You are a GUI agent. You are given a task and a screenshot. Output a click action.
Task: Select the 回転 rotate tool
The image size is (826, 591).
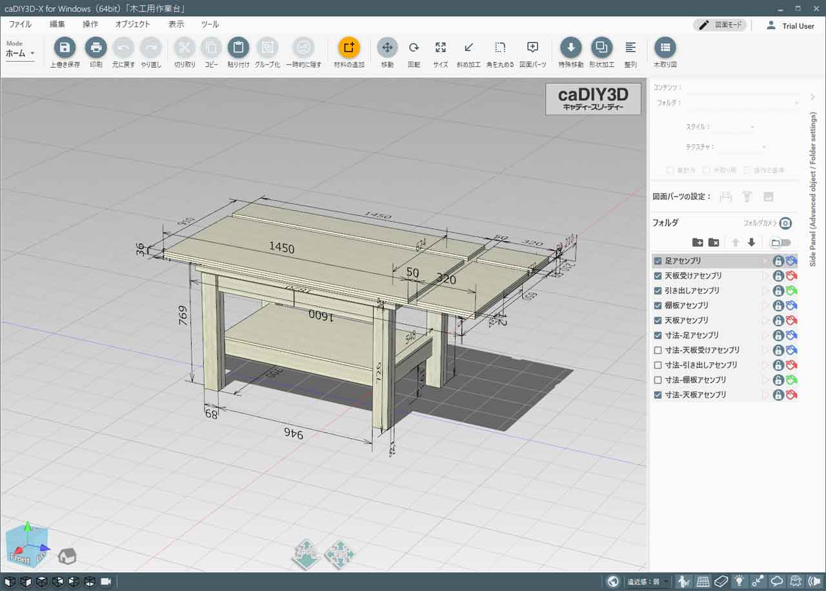pos(414,48)
